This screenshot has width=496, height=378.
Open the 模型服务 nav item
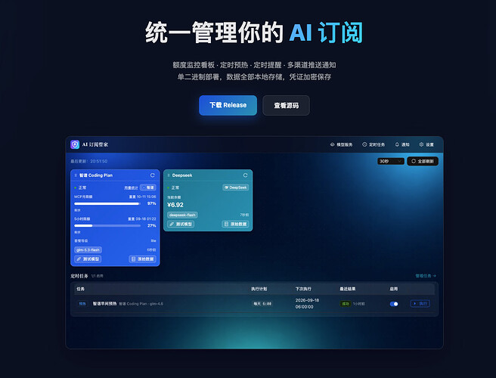pos(341,144)
